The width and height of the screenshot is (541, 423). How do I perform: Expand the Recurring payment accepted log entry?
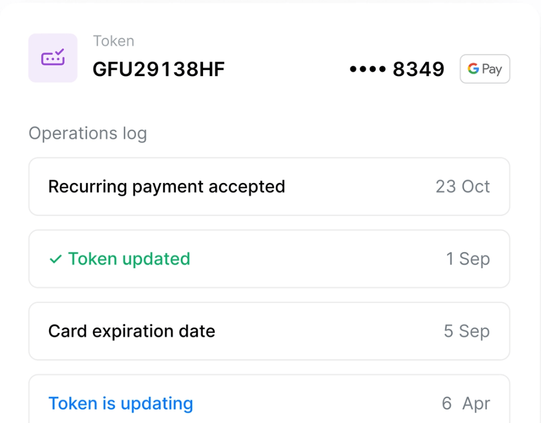pos(269,186)
